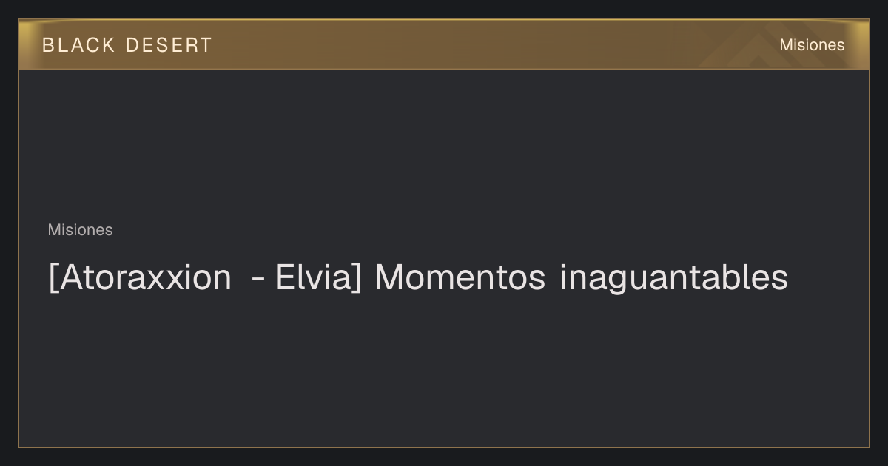Click the BLACK DESERT logo text
The image size is (888, 466).
coord(127,45)
